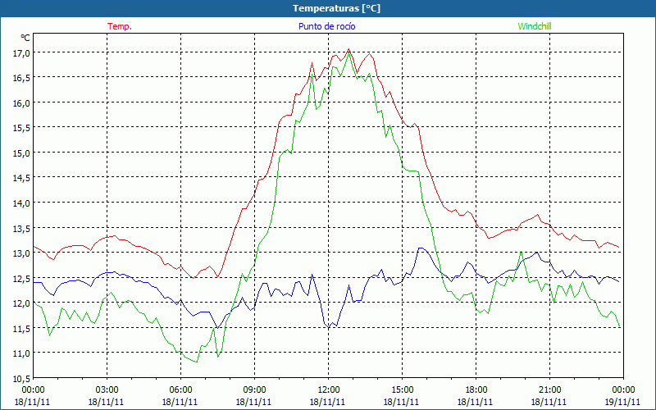Click the "13,0" y-axis value
This screenshot has height=410, width=656.
tap(21, 253)
